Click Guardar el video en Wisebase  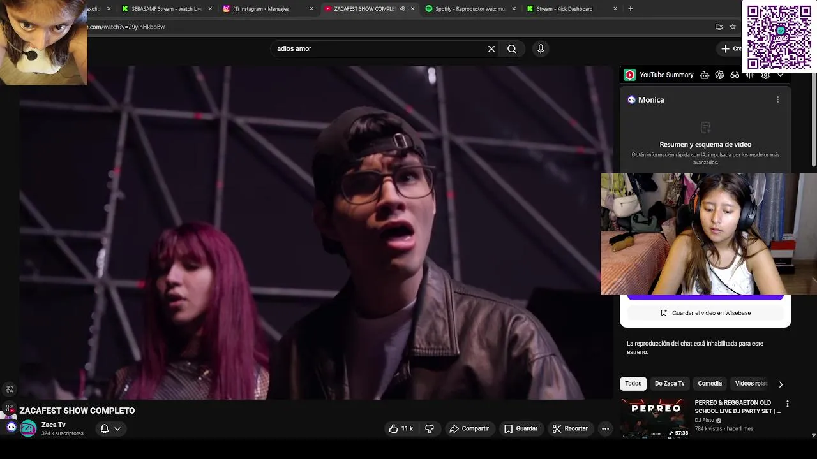[x=705, y=313]
